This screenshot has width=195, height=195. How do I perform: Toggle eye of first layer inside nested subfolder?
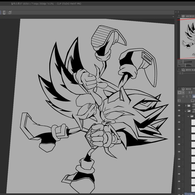tap(179, 122)
